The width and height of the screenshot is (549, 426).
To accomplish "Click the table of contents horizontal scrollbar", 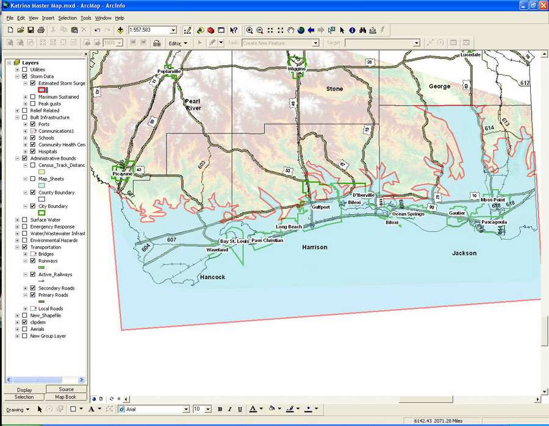I will 46,380.
